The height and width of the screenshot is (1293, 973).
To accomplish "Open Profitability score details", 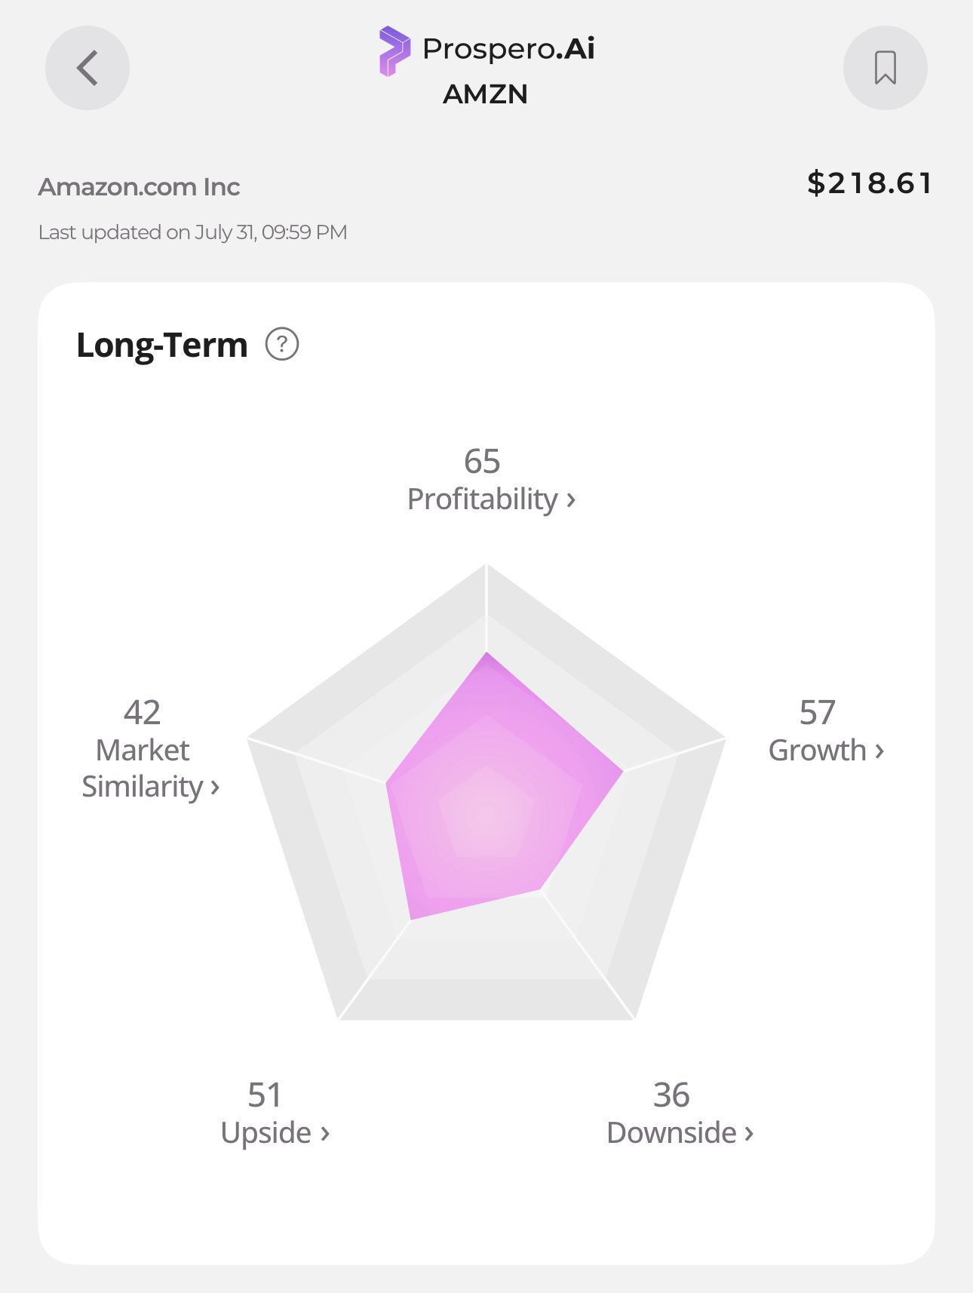I will click(491, 499).
